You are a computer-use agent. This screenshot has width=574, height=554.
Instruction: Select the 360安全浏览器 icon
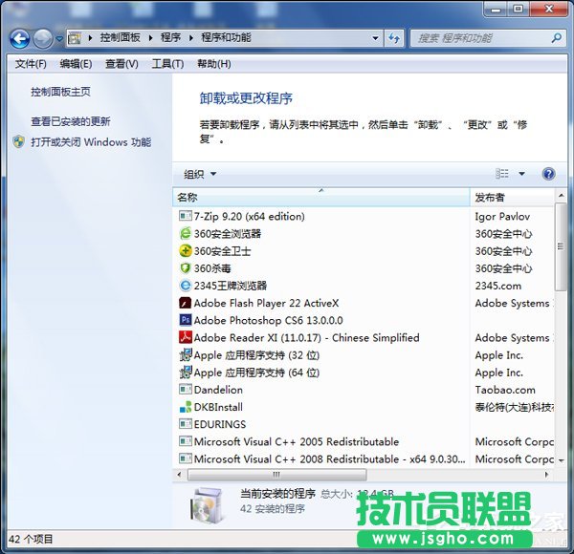[x=186, y=233]
